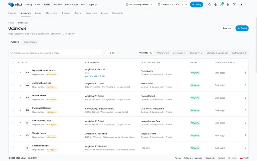The width and height of the screenshot is (257, 161).
Task: Click the KI avatar of Kwiatkowski Igor
Action: coord(27,148)
